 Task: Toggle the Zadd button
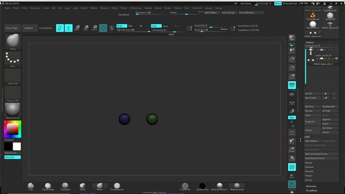click(156, 26)
